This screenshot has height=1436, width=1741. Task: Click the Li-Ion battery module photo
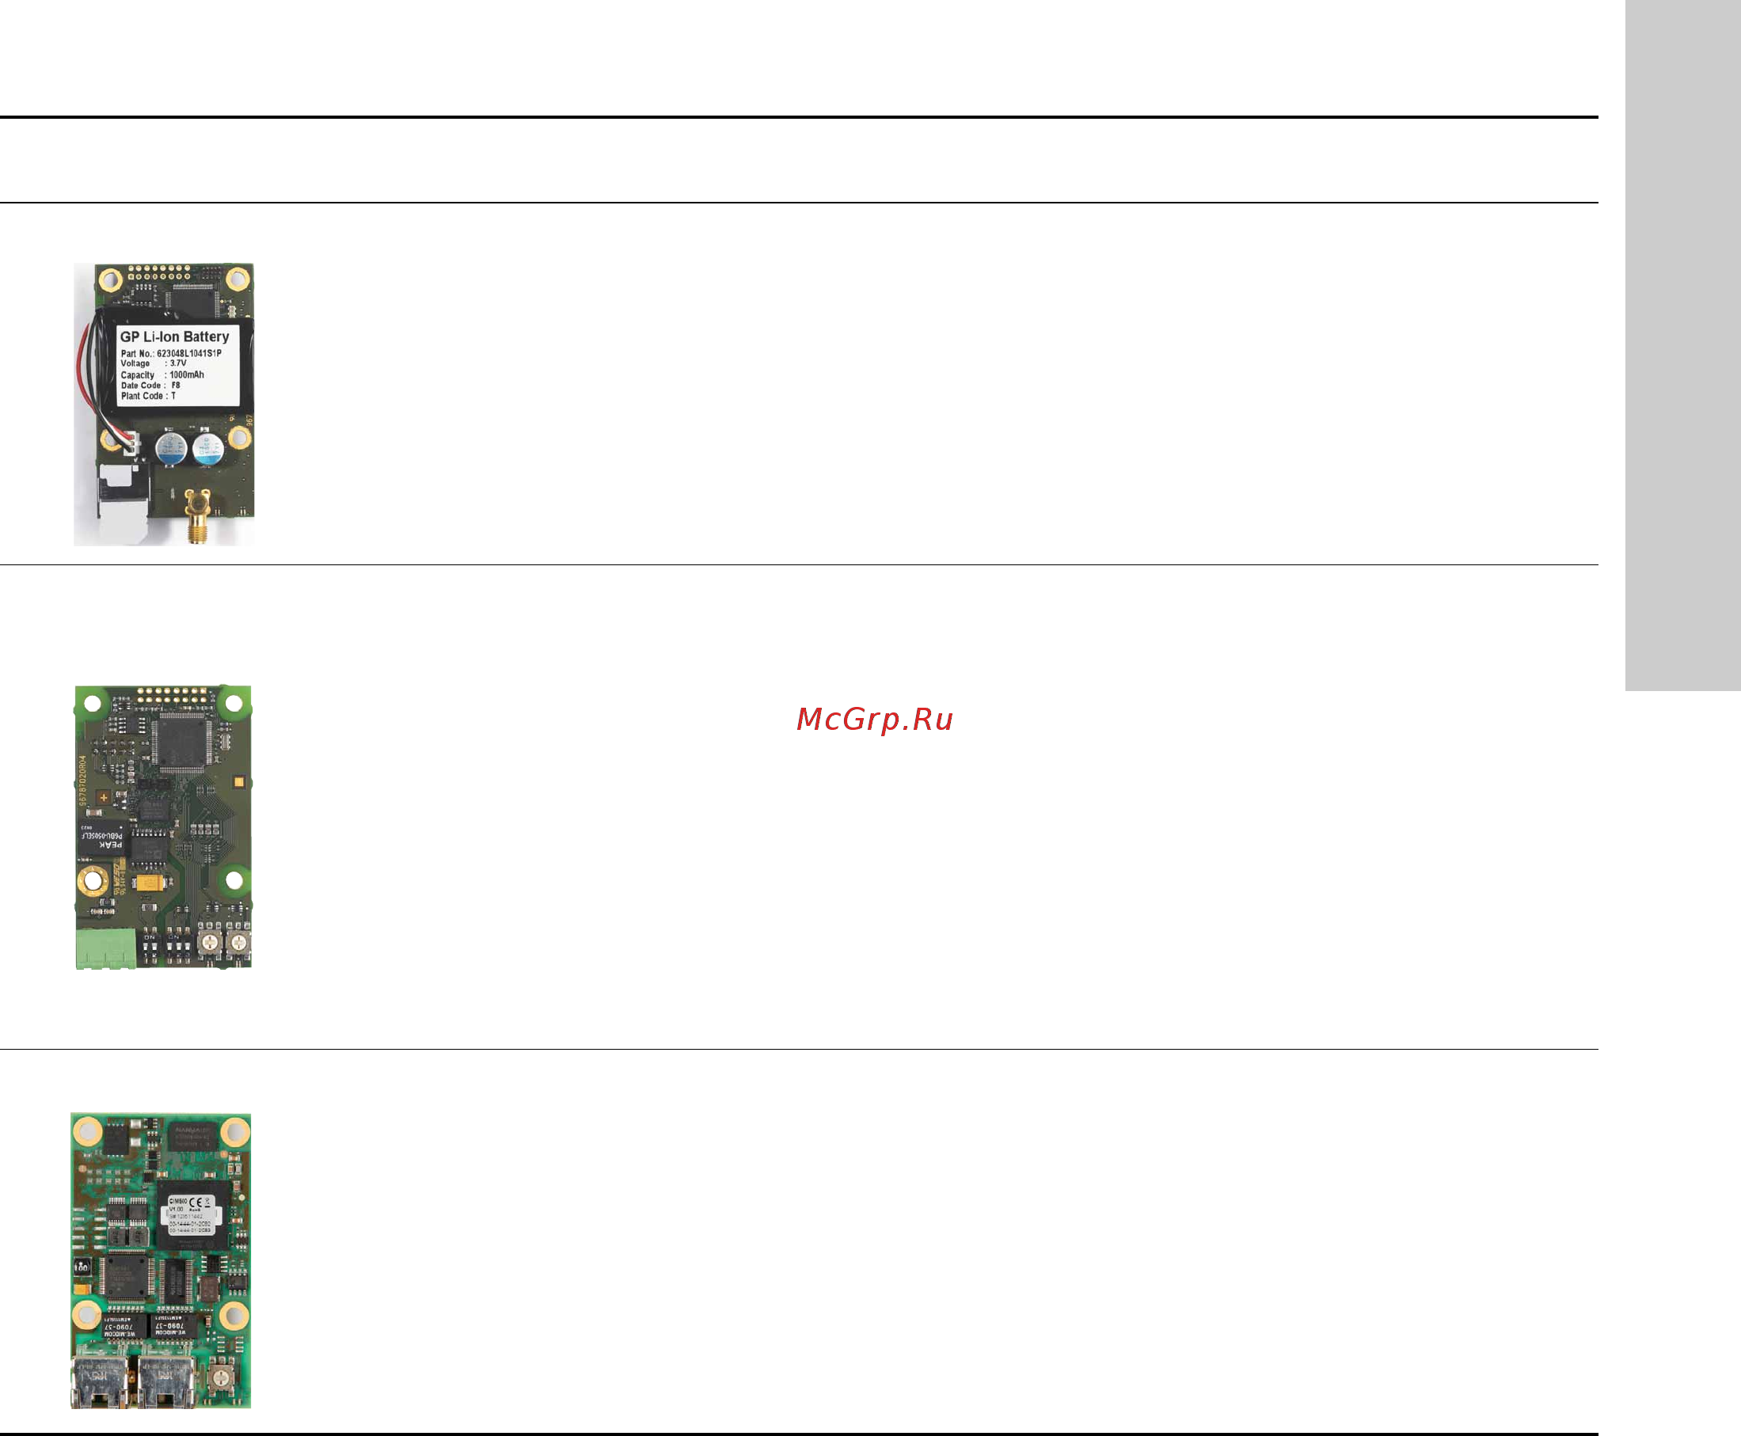point(164,405)
